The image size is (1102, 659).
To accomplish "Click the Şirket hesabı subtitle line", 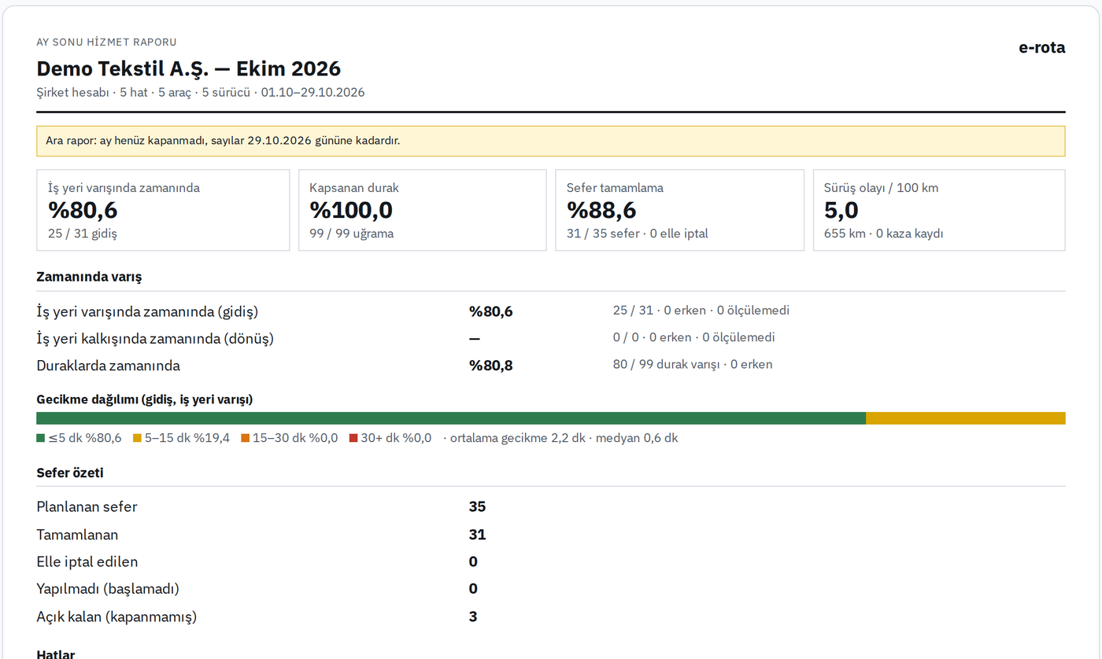I will pos(201,92).
